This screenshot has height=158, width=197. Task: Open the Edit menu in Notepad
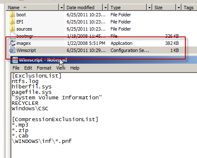tap(28, 68)
